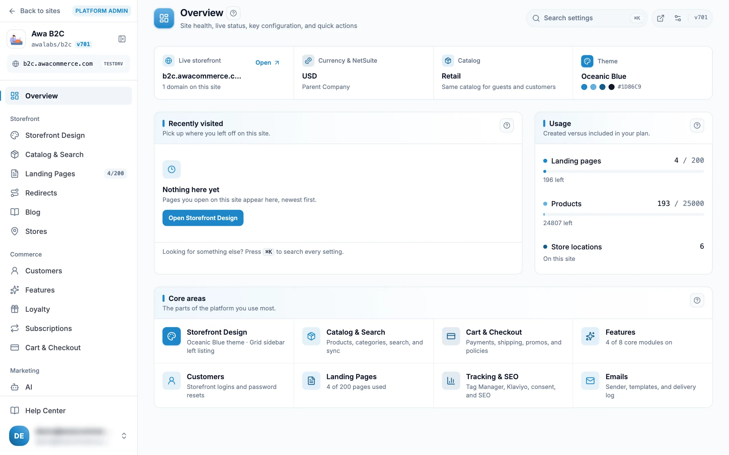Click the Emails envelope icon

coord(590,381)
